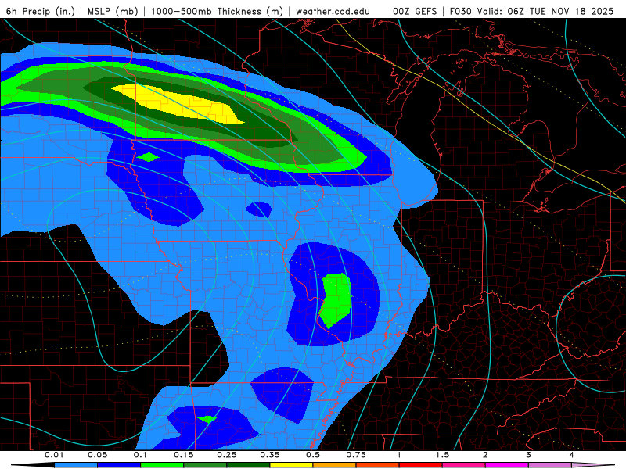Click the legend value label 3

(529, 455)
